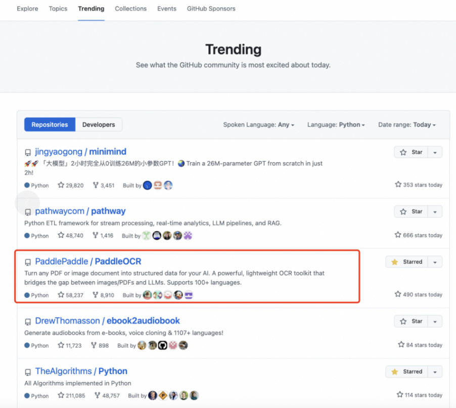Unstar the PaddleOCR repository
Viewport: 456px width, 408px height.
pos(406,262)
